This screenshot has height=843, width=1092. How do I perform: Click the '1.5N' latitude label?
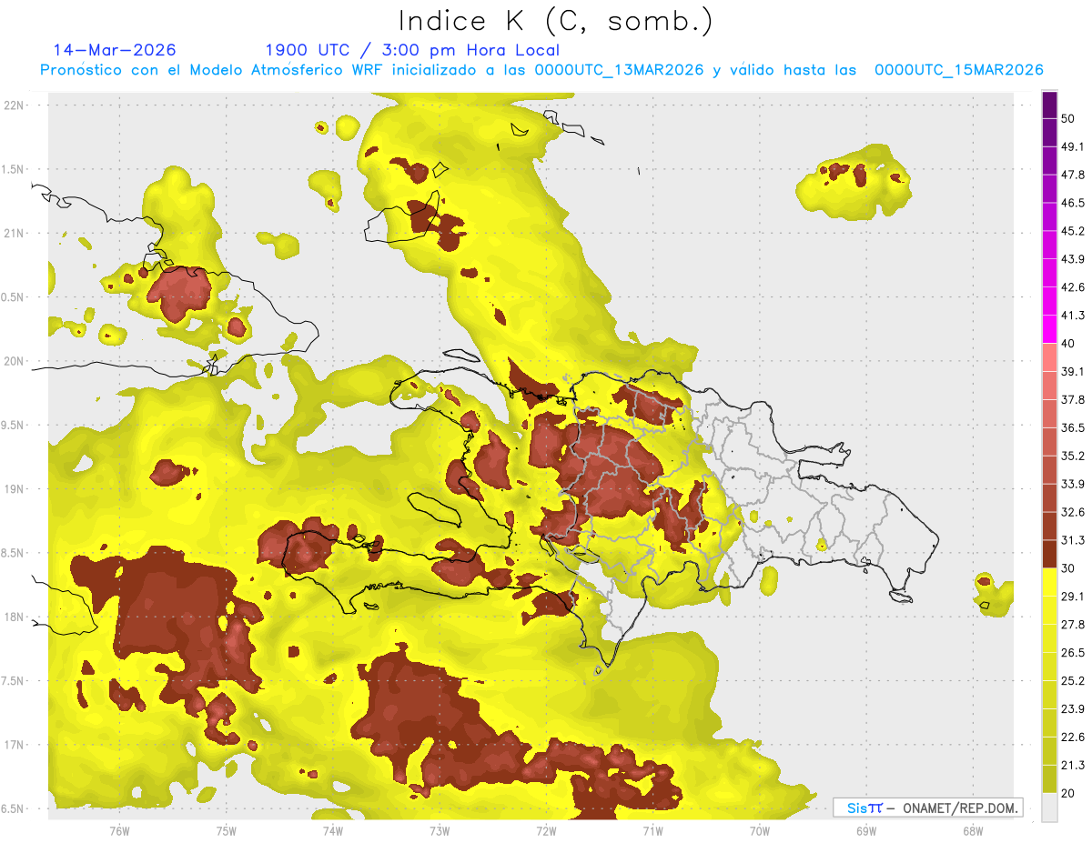[12, 169]
